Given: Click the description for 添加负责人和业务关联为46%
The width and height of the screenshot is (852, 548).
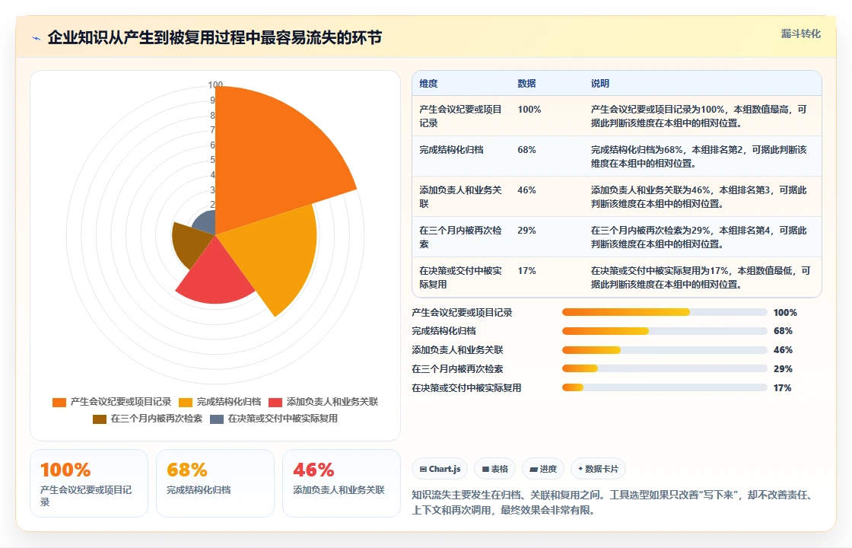Looking at the screenshot, I should pos(699,197).
